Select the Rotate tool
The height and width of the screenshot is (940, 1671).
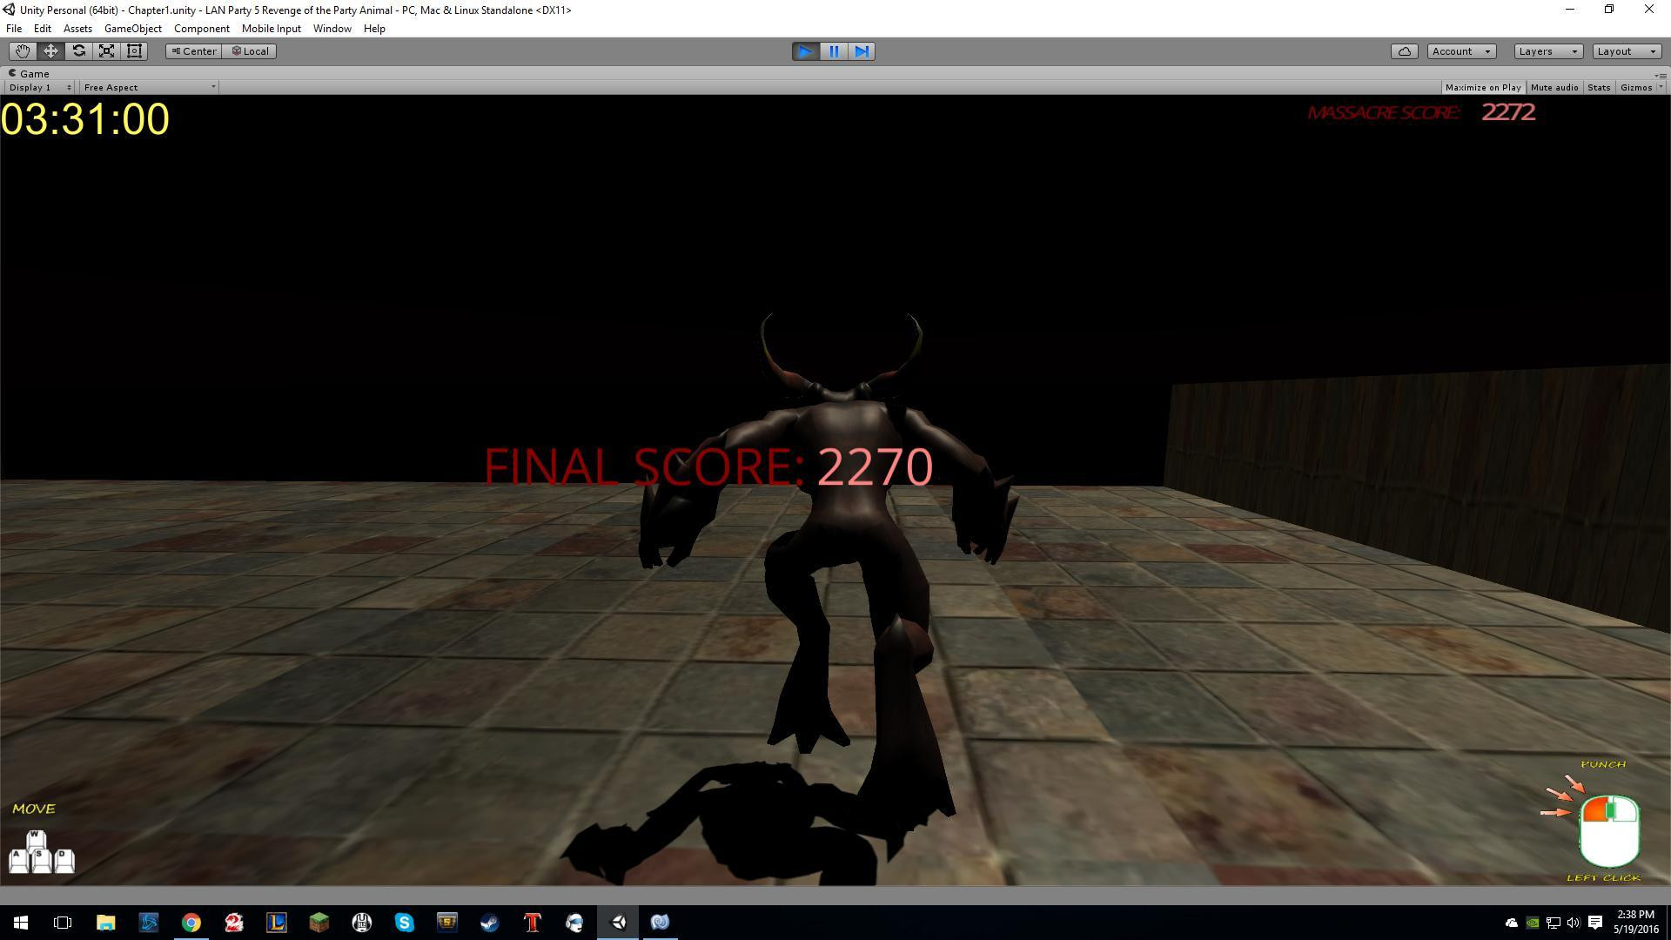[78, 51]
